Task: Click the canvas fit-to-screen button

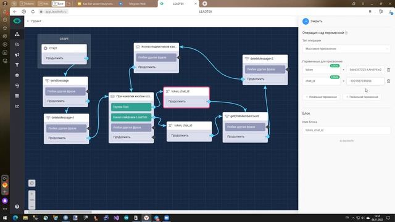Action: (x=31, y=183)
